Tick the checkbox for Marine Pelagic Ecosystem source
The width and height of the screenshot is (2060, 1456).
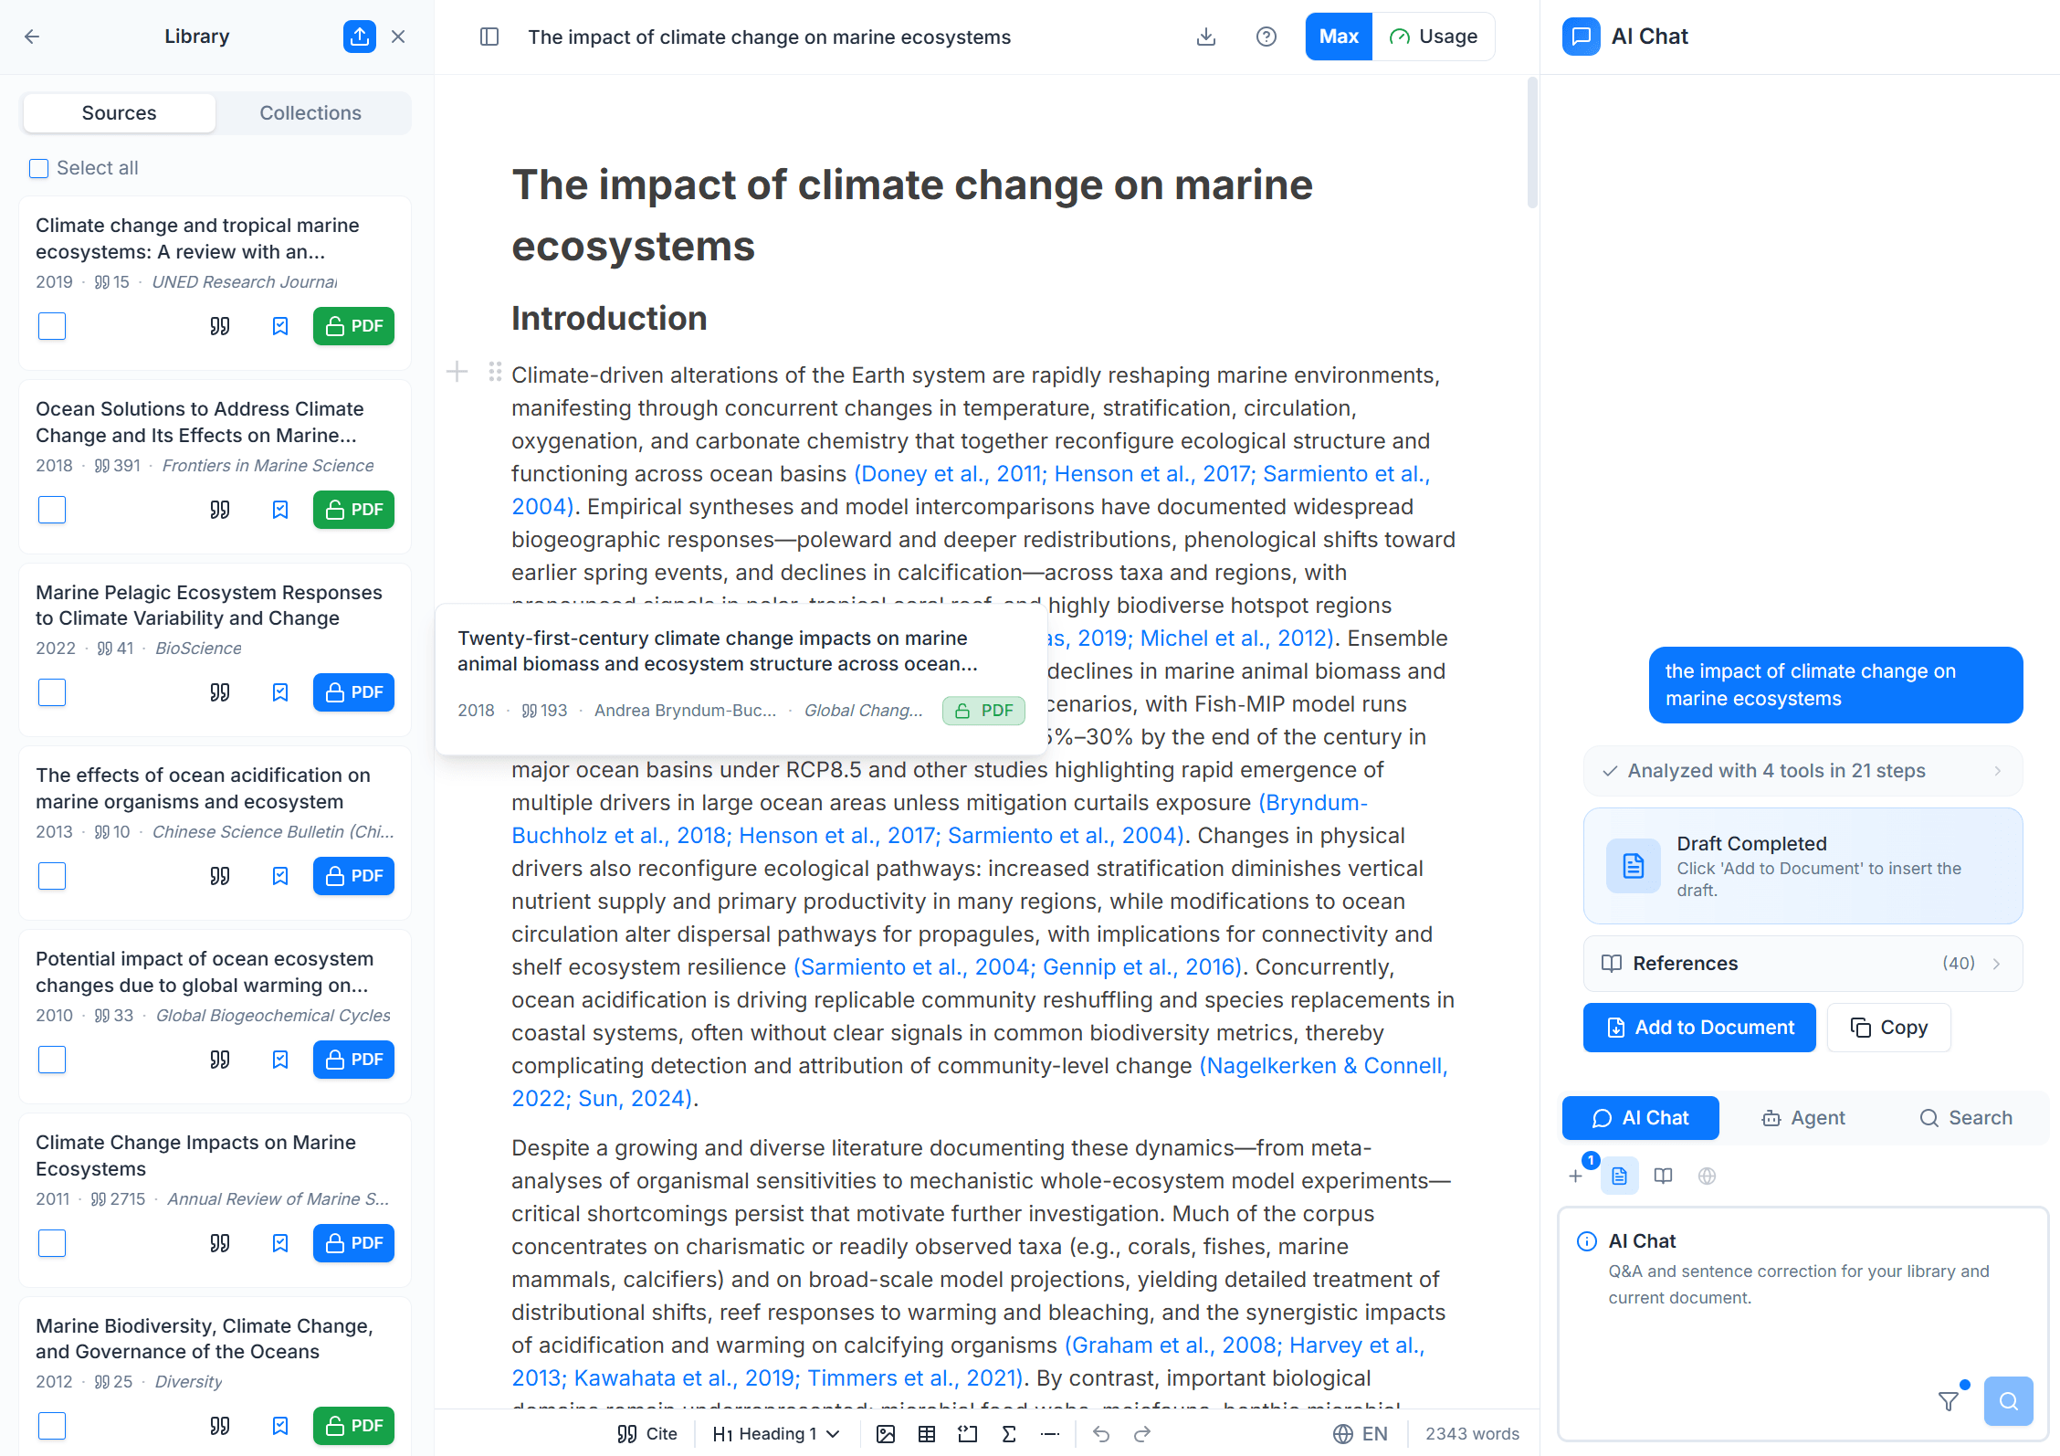tap(52, 692)
